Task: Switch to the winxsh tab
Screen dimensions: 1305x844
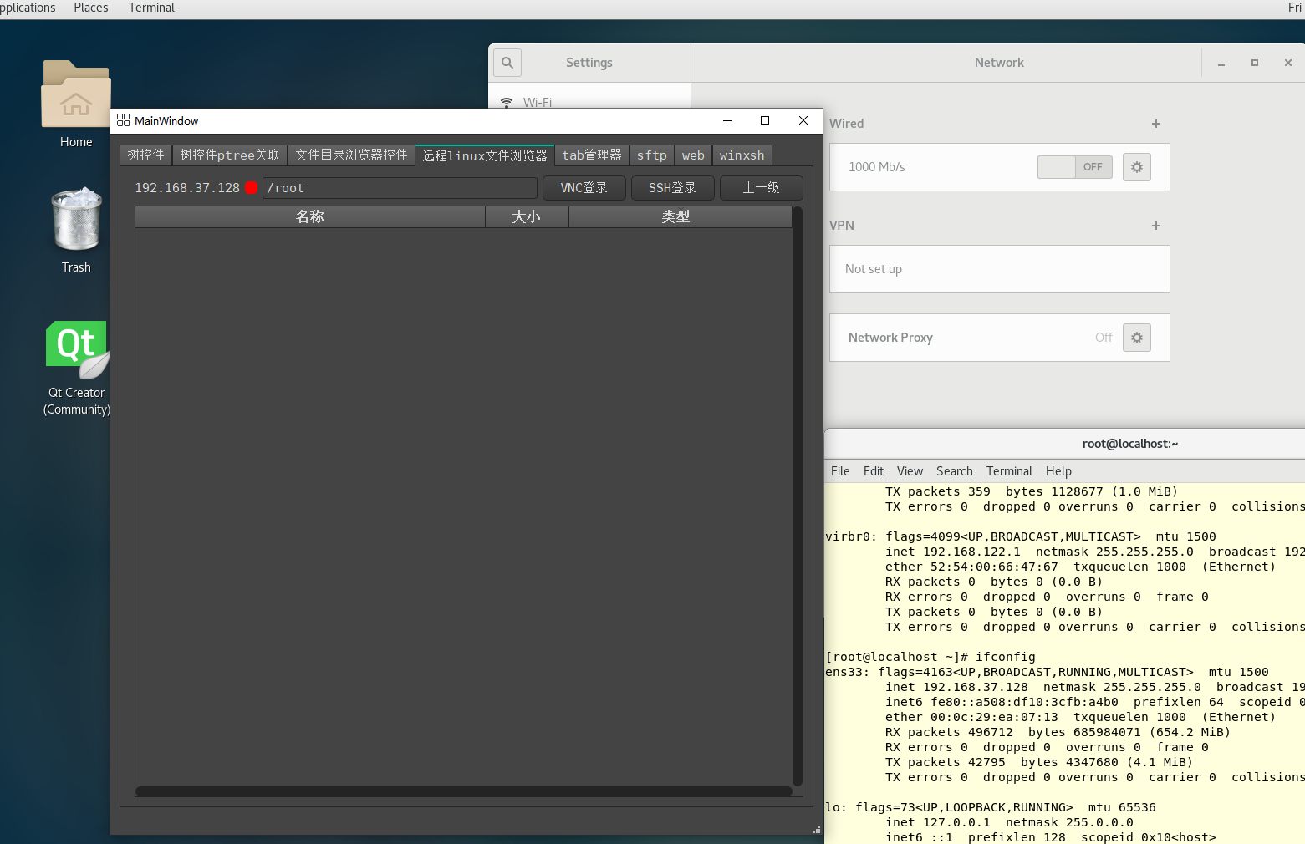Action: tap(742, 155)
